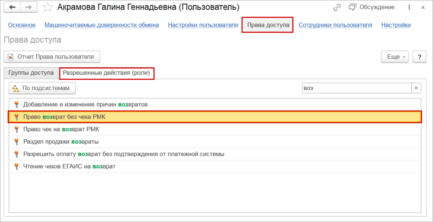This screenshot has width=433, height=222.
Task: Generate Отчет Права пользователя report
Action: click(x=52, y=57)
